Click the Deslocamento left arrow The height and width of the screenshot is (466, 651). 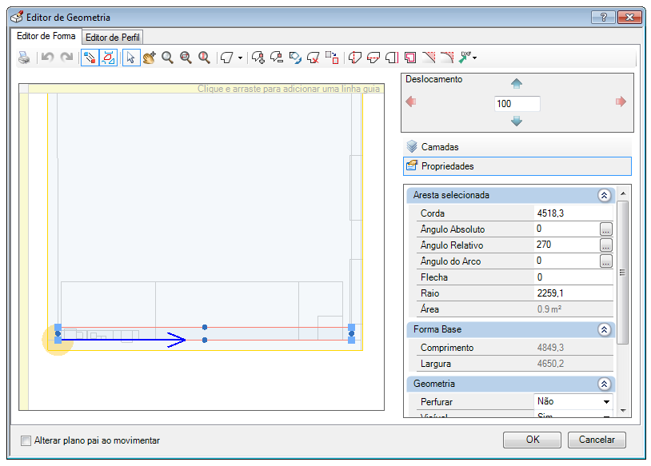pos(410,102)
